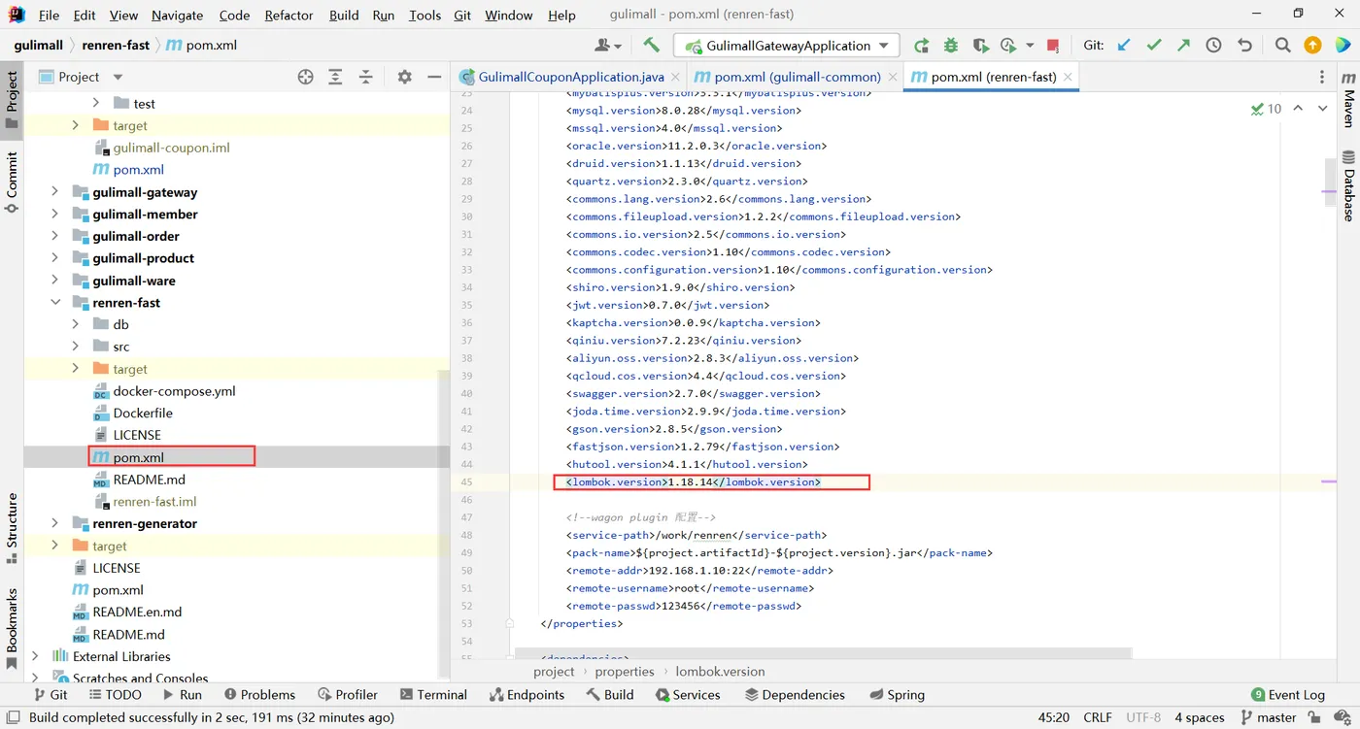Expand all in Project tool window

point(335,77)
